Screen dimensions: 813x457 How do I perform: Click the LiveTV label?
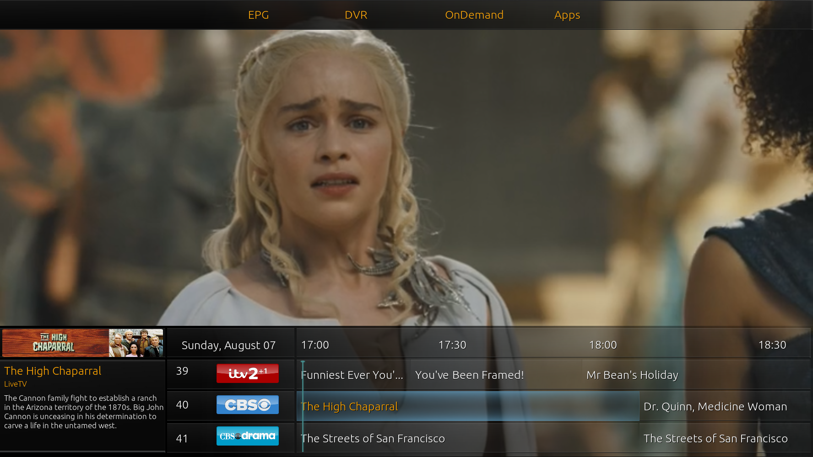(x=16, y=384)
